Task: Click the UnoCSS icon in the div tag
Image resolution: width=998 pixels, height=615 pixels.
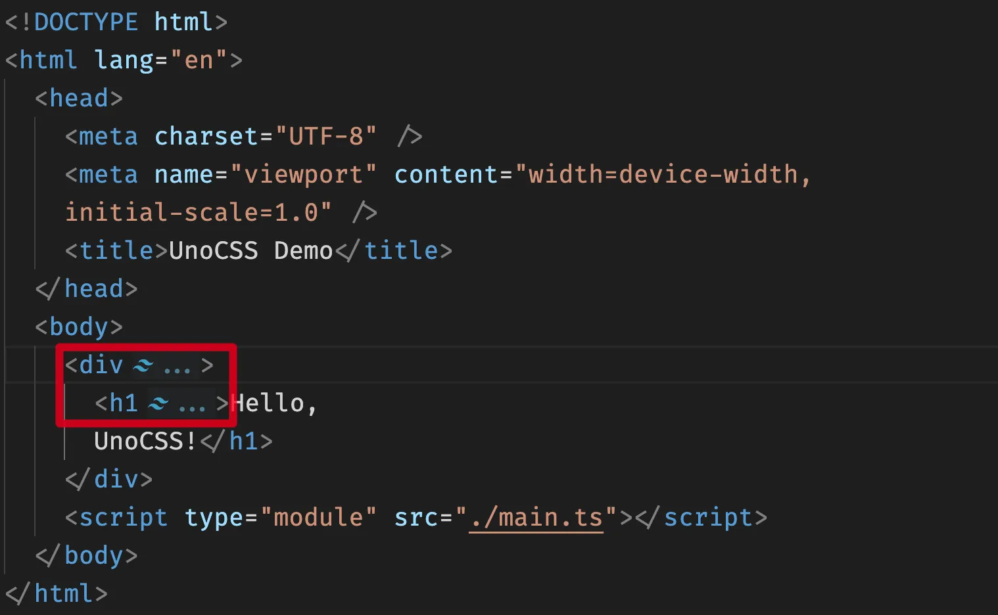Action: tap(143, 366)
